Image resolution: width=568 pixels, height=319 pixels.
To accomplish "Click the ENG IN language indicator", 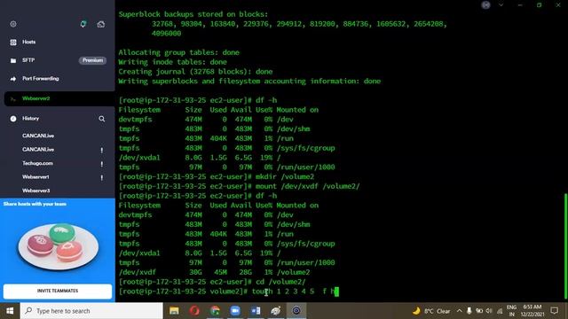I will tap(511, 311).
